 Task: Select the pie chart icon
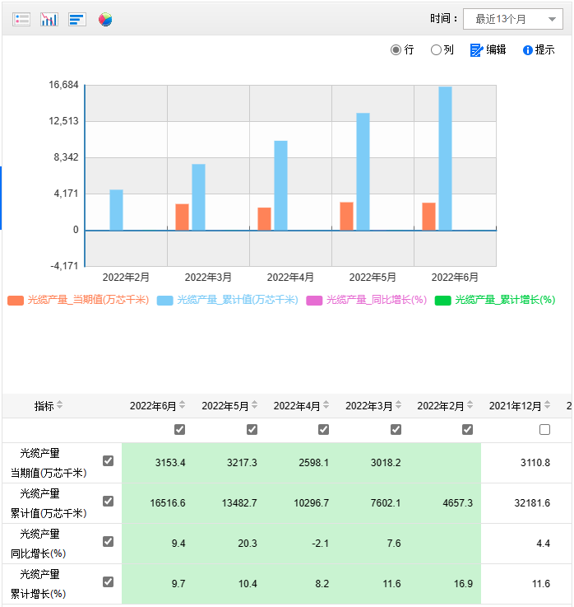(105, 19)
